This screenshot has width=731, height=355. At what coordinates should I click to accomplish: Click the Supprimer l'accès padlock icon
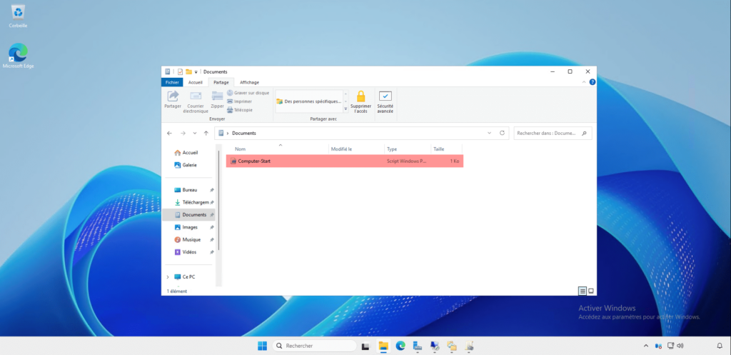point(361,101)
